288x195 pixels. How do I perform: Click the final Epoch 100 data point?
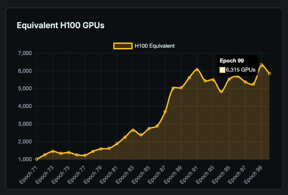[269, 74]
